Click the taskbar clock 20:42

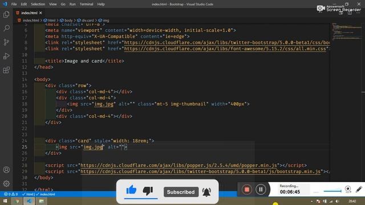tap(352, 201)
